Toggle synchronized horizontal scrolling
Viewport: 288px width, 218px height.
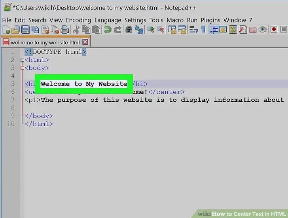[182, 30]
